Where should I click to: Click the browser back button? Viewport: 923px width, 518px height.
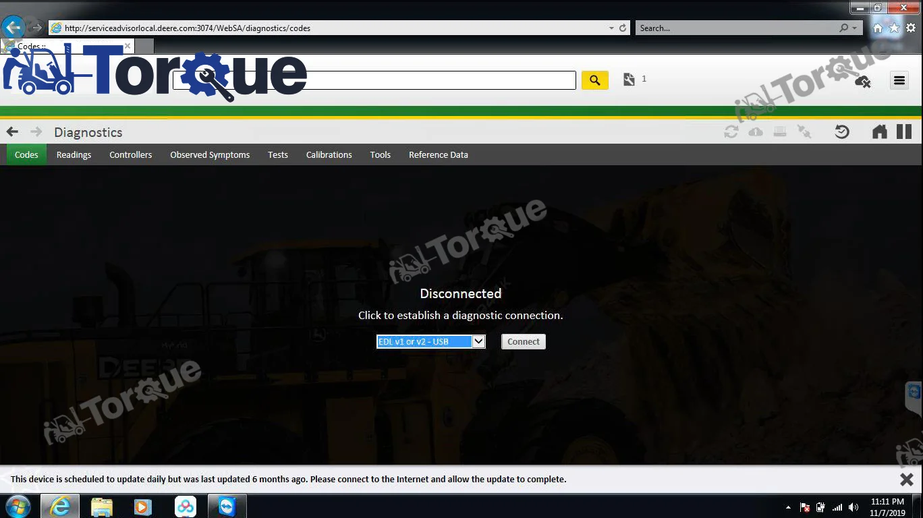point(13,28)
